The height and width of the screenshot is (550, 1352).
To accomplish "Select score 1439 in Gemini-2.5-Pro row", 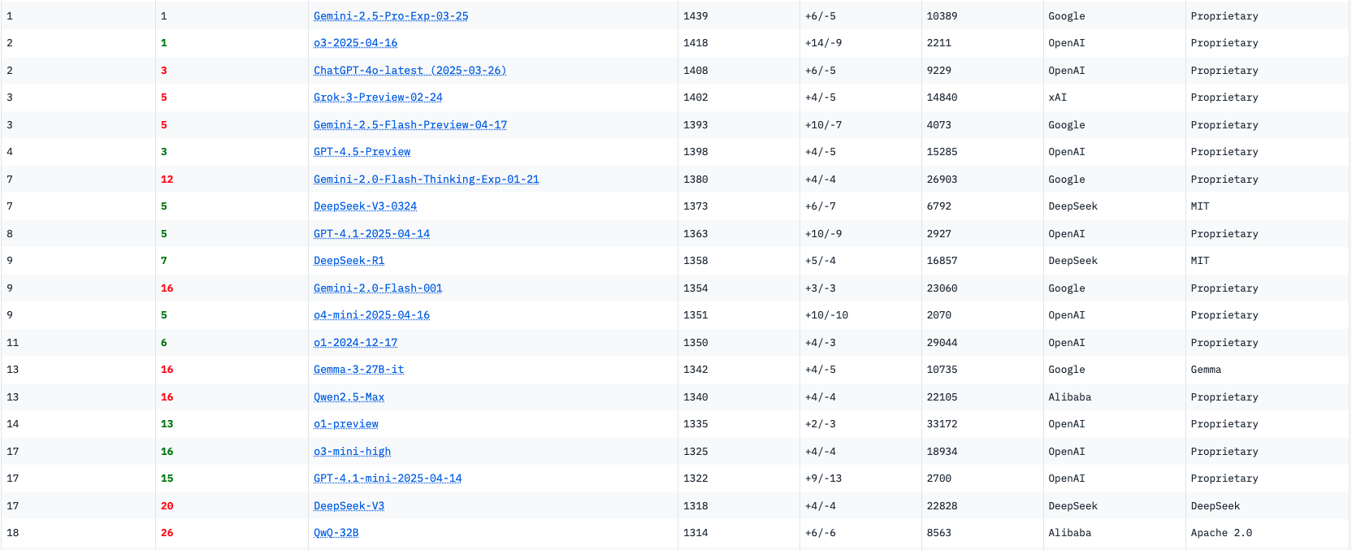I will point(695,16).
